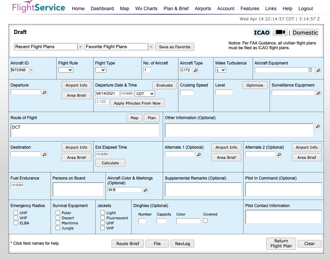Open the Destination airport lookup magnifier
330x259 pixels.
click(x=44, y=154)
